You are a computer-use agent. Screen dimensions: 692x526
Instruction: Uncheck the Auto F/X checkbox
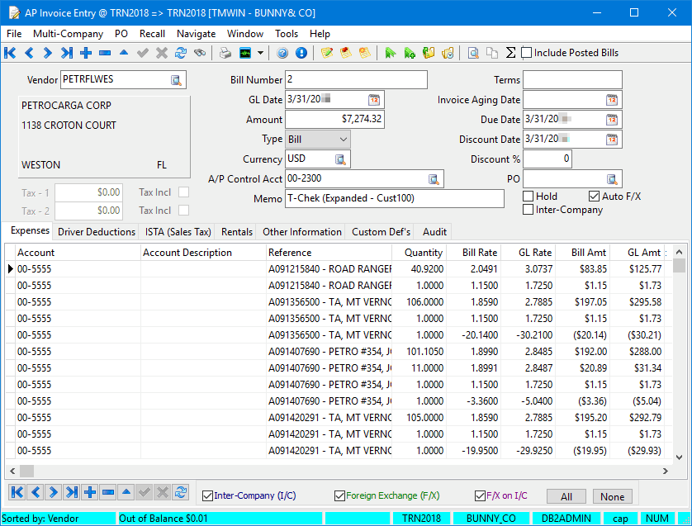pyautogui.click(x=594, y=197)
